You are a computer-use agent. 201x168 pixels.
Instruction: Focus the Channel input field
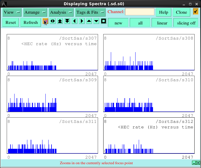(x=140, y=12)
